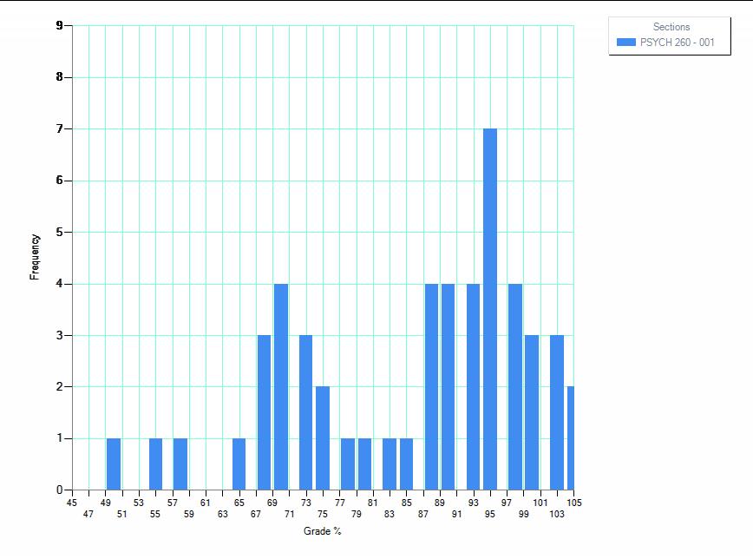Select the tallest bar with frequency 7

(490, 309)
